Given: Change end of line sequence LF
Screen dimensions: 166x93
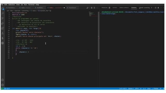Looking at the screenshot, I should 141,89.
